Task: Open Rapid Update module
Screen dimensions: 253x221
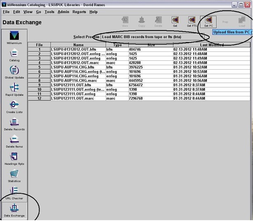Action: (14, 89)
